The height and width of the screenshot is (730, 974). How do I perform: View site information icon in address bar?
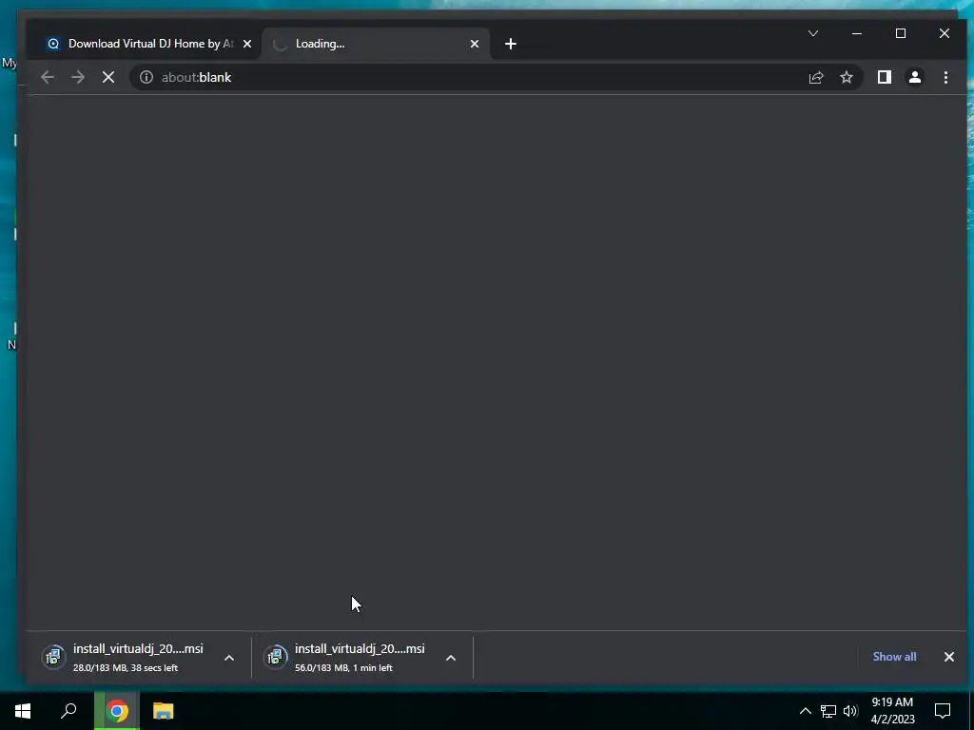(146, 78)
